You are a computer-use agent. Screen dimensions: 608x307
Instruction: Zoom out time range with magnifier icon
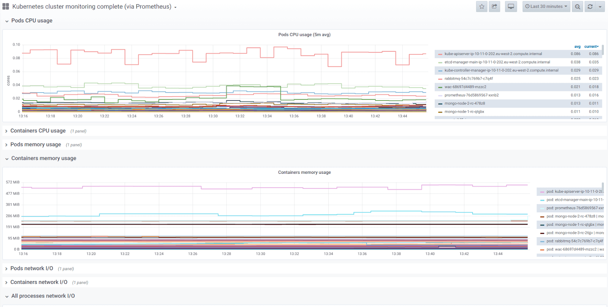[x=578, y=6]
